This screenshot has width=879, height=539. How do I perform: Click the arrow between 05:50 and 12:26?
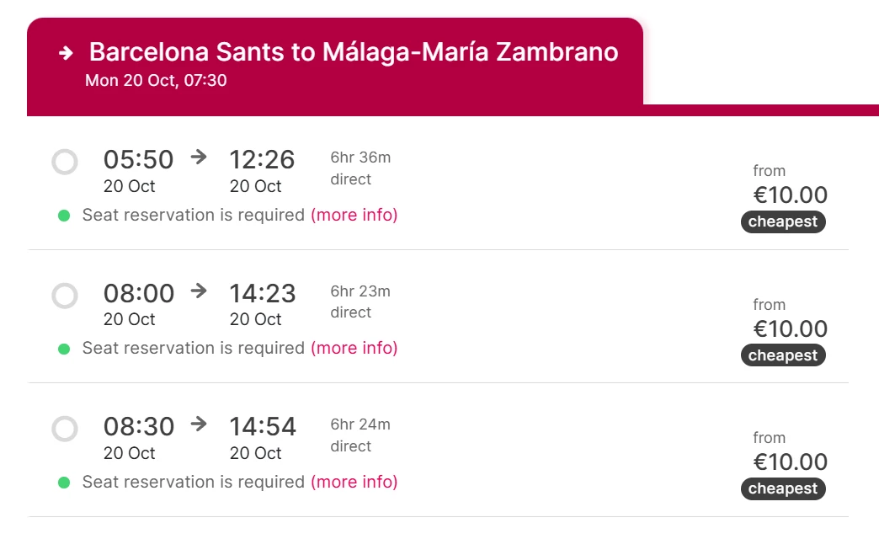(199, 157)
